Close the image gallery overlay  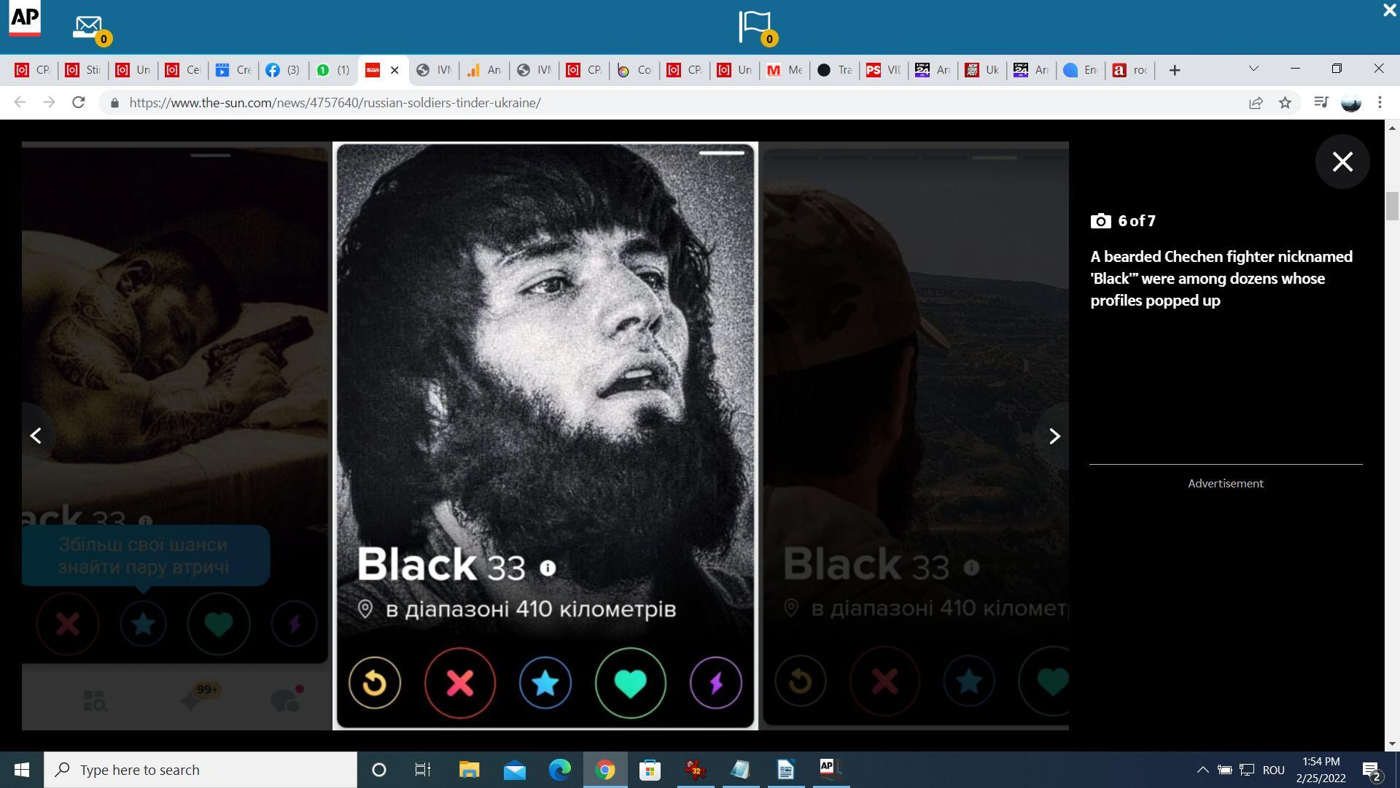coord(1342,161)
